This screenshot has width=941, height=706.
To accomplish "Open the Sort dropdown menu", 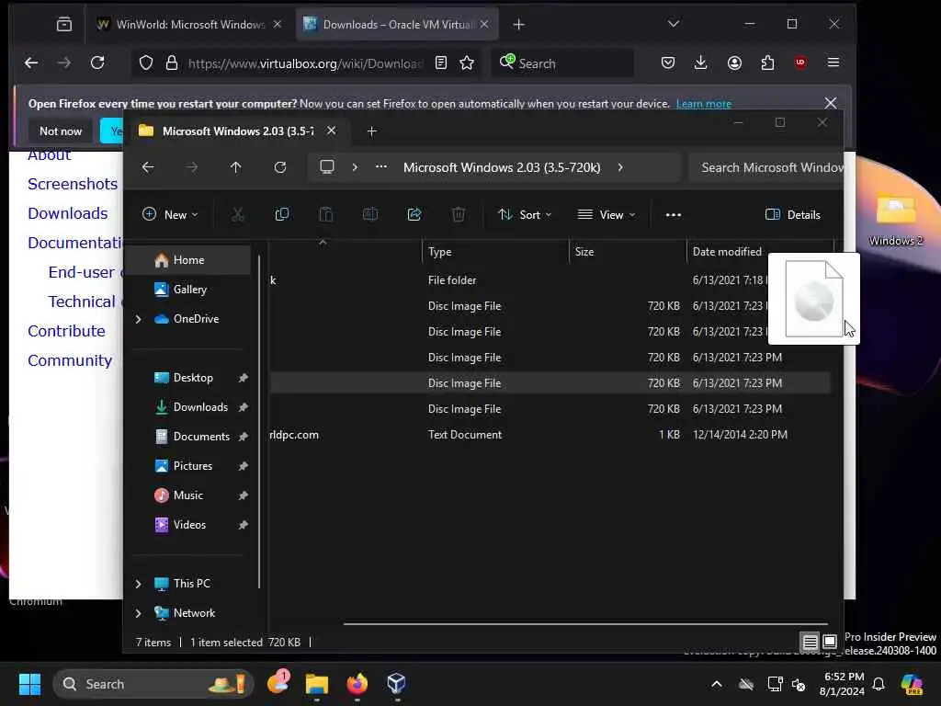I will pyautogui.click(x=525, y=214).
